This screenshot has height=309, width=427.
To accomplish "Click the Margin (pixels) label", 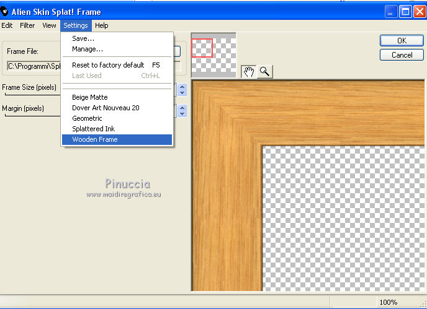I will [x=23, y=108].
